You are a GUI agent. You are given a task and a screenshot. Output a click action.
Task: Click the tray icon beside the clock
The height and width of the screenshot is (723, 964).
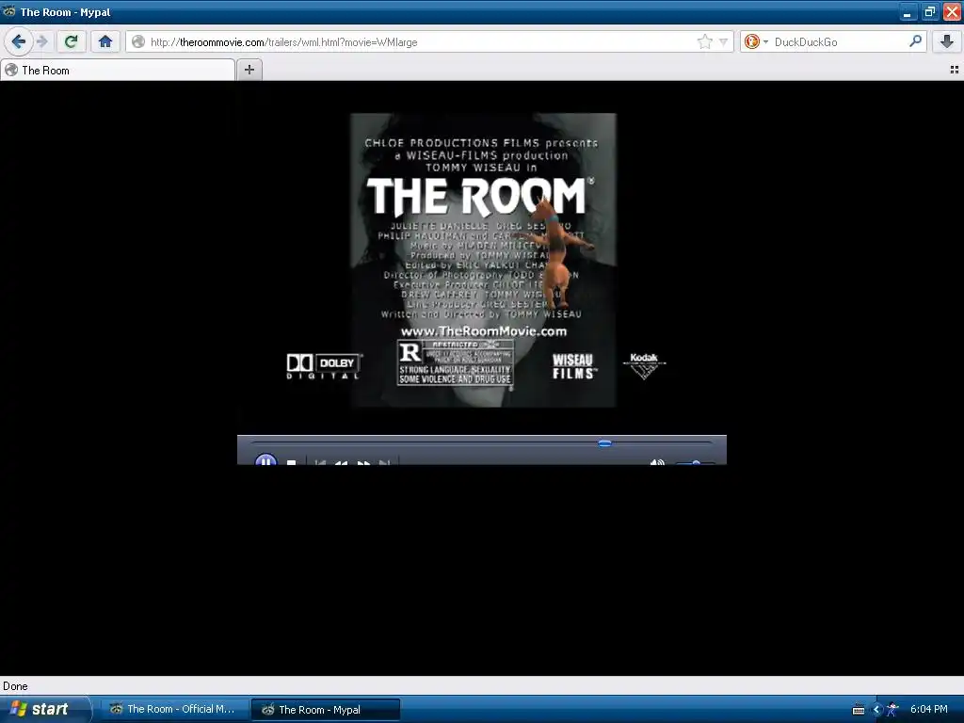coord(892,710)
